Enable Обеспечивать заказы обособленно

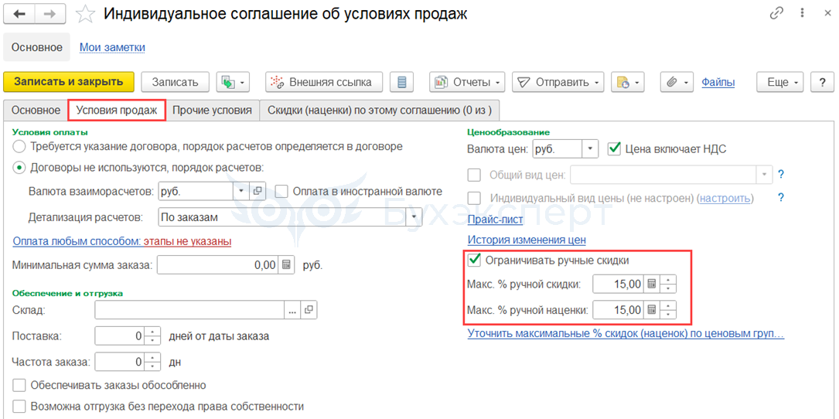pyautogui.click(x=19, y=385)
